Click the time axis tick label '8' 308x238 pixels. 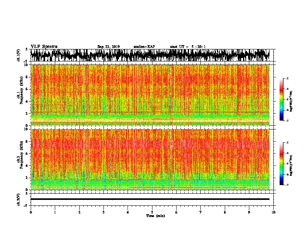225,212
